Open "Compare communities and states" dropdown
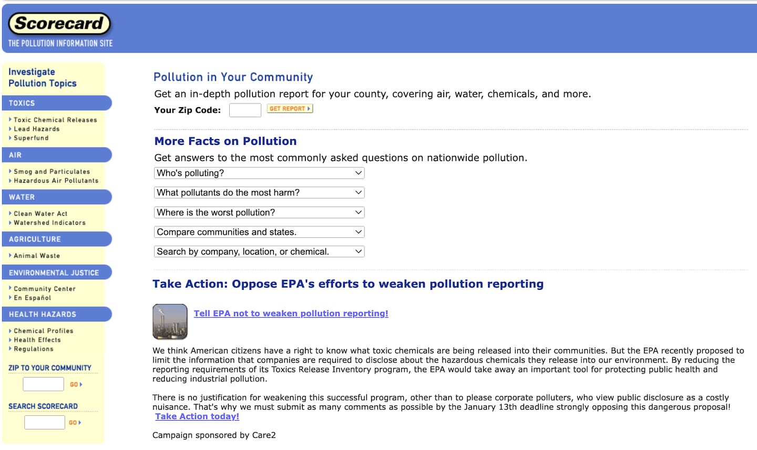This screenshot has width=757, height=450. pos(259,232)
